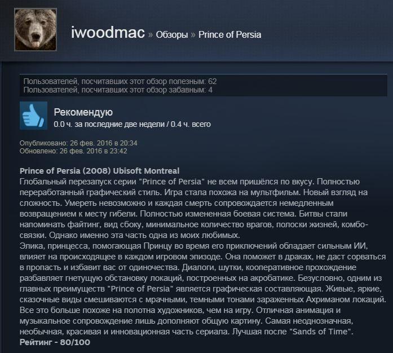Click the funny votes count line
This screenshot has width=393, height=353.
[118, 90]
